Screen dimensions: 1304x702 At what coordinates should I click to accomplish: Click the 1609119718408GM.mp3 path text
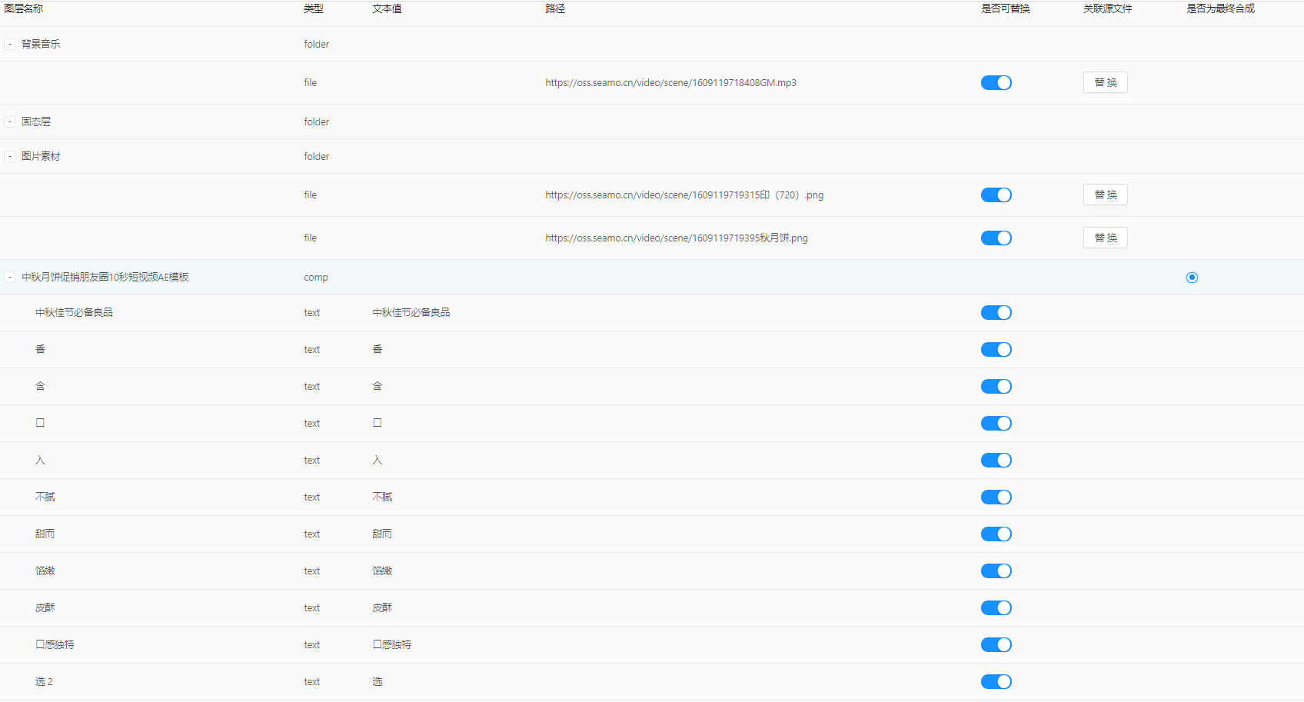pos(671,83)
